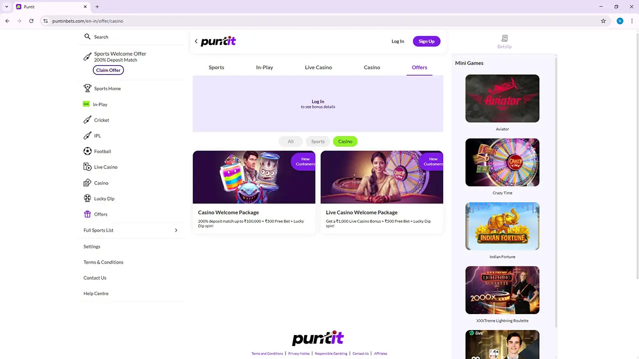
Task: Open the browser tab search dropdown
Action: point(6,6)
